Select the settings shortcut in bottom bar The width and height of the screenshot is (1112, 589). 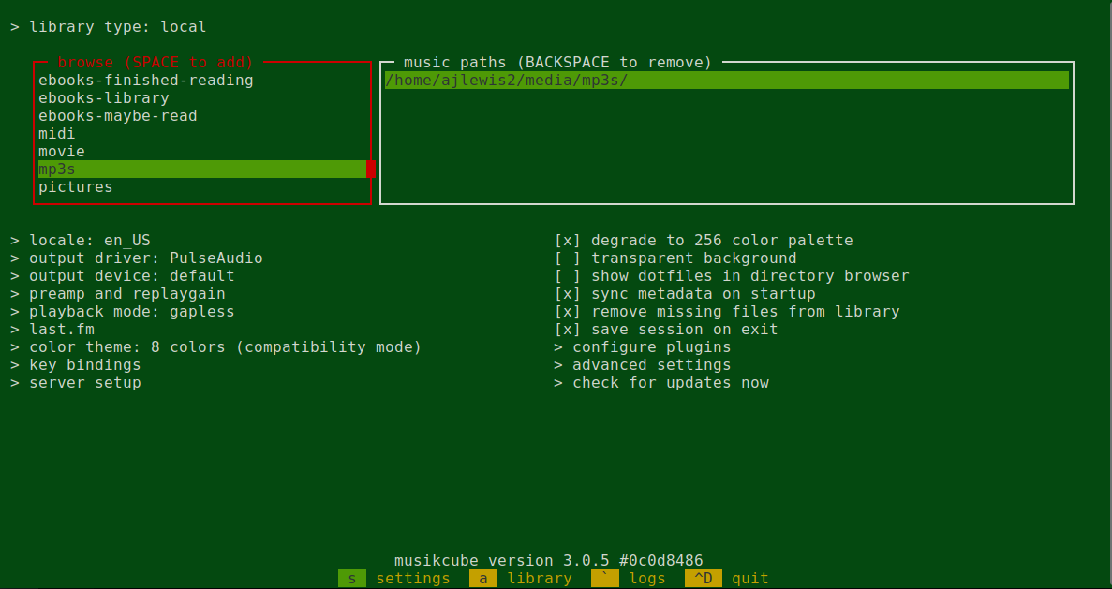click(x=394, y=579)
